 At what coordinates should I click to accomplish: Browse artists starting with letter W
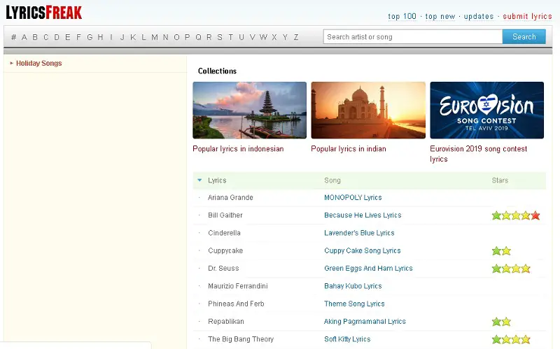click(x=263, y=37)
